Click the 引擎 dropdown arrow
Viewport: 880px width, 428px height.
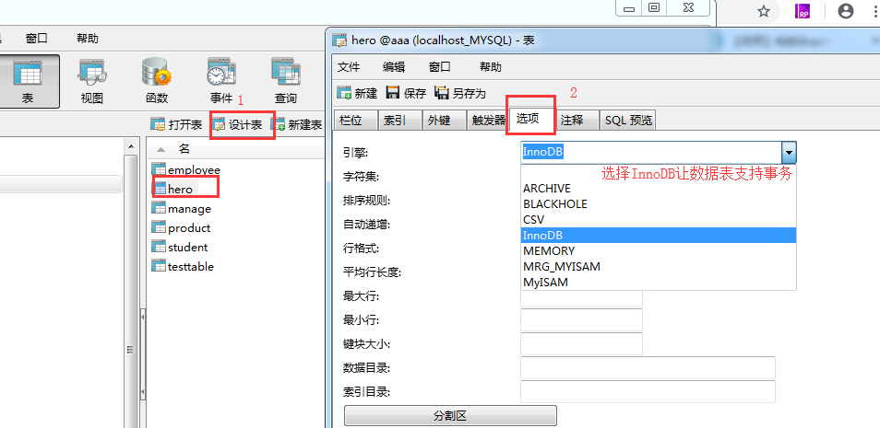[789, 153]
